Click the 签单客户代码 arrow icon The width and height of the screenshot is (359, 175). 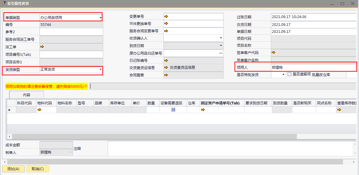(x=274, y=52)
